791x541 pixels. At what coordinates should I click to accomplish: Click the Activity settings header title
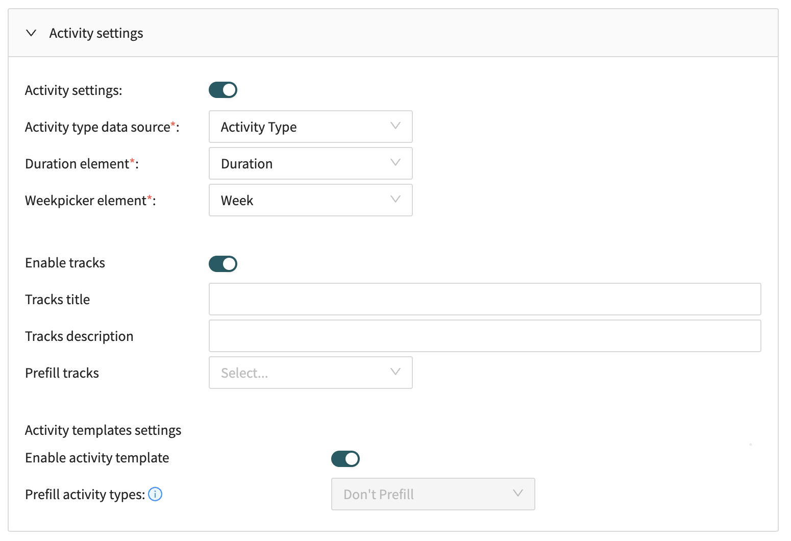(96, 33)
